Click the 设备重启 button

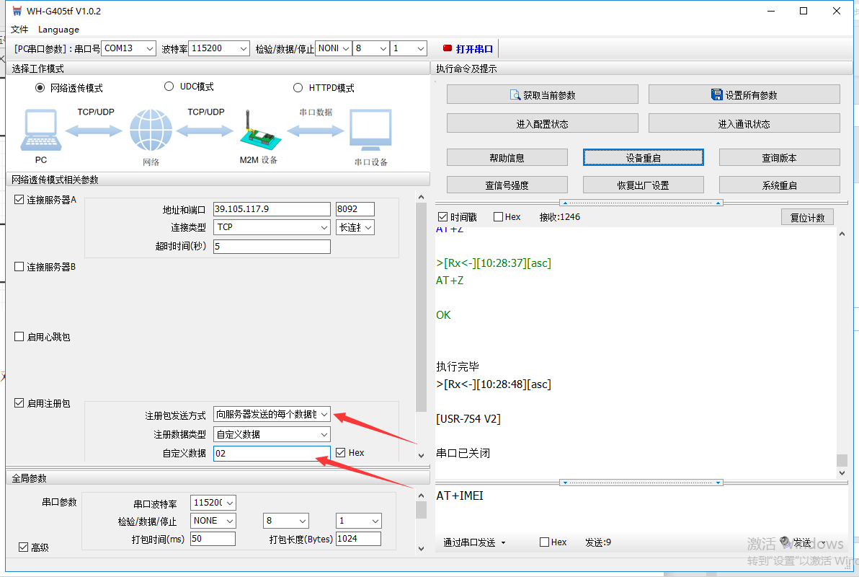tap(643, 157)
